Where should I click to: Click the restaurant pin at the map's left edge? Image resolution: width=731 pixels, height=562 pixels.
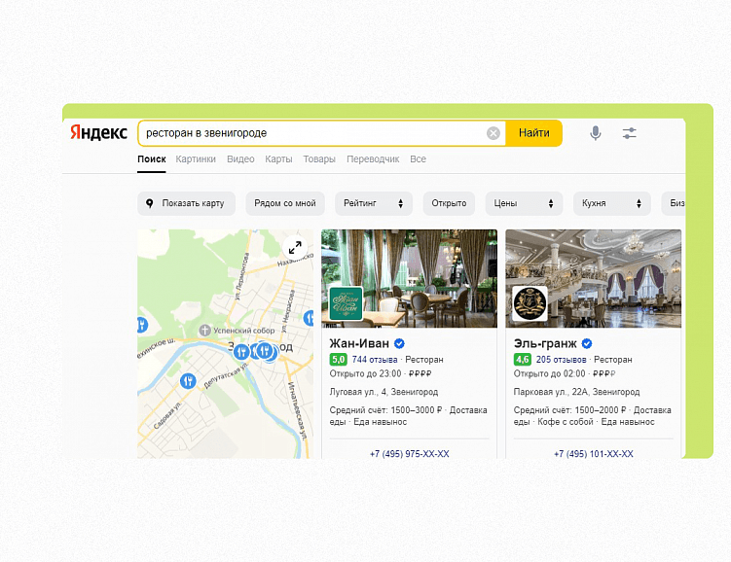(x=142, y=325)
